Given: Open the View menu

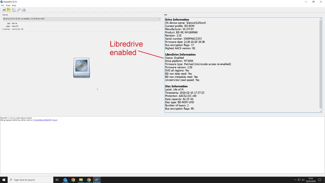Looking at the screenshot, I should tap(8, 5).
